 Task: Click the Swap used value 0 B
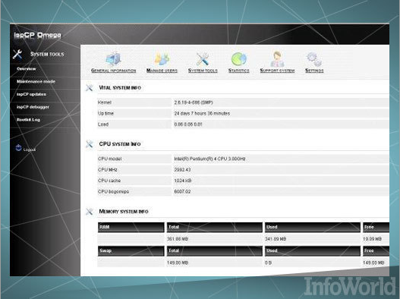(x=268, y=263)
